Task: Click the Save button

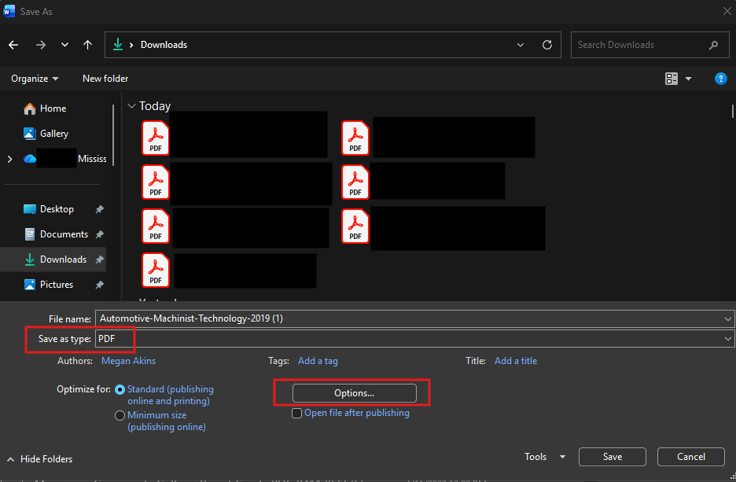Action: click(612, 457)
